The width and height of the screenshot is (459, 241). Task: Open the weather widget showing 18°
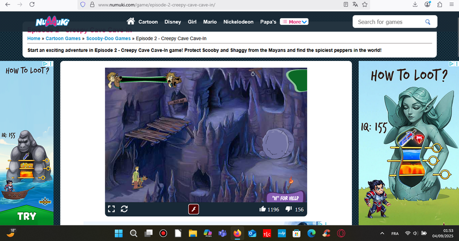pos(11,233)
